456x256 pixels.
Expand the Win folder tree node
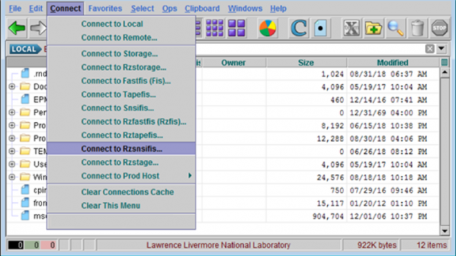click(x=12, y=177)
